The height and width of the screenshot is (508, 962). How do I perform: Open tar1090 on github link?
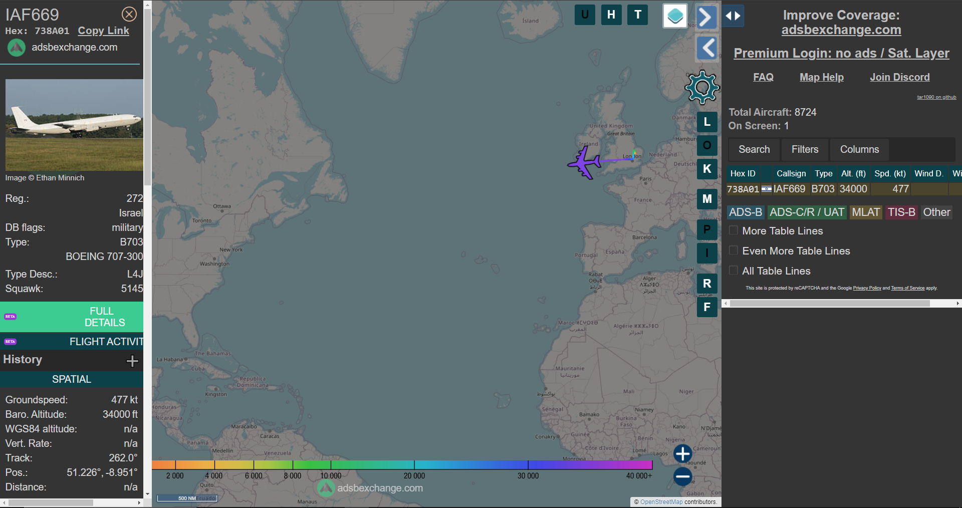[936, 97]
